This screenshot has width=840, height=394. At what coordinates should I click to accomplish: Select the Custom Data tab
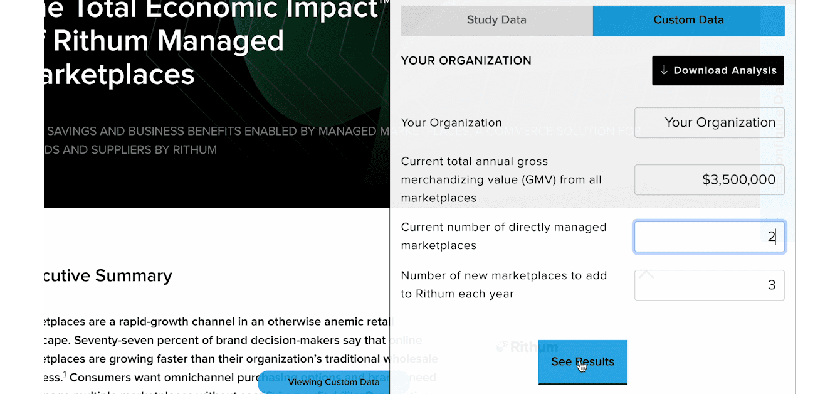coord(688,19)
